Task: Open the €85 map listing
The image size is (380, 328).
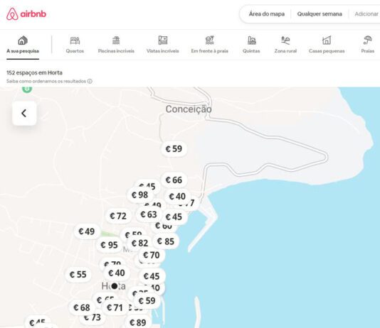Action: pyautogui.click(x=166, y=241)
